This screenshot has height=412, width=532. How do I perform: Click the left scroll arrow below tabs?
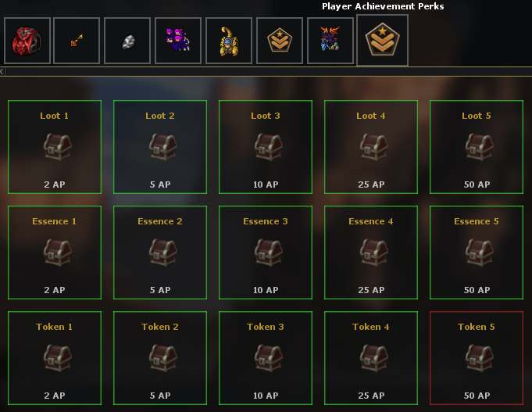(2, 71)
